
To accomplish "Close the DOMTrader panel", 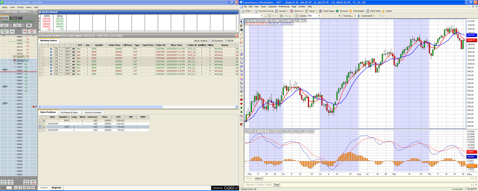I will click(35, 13).
